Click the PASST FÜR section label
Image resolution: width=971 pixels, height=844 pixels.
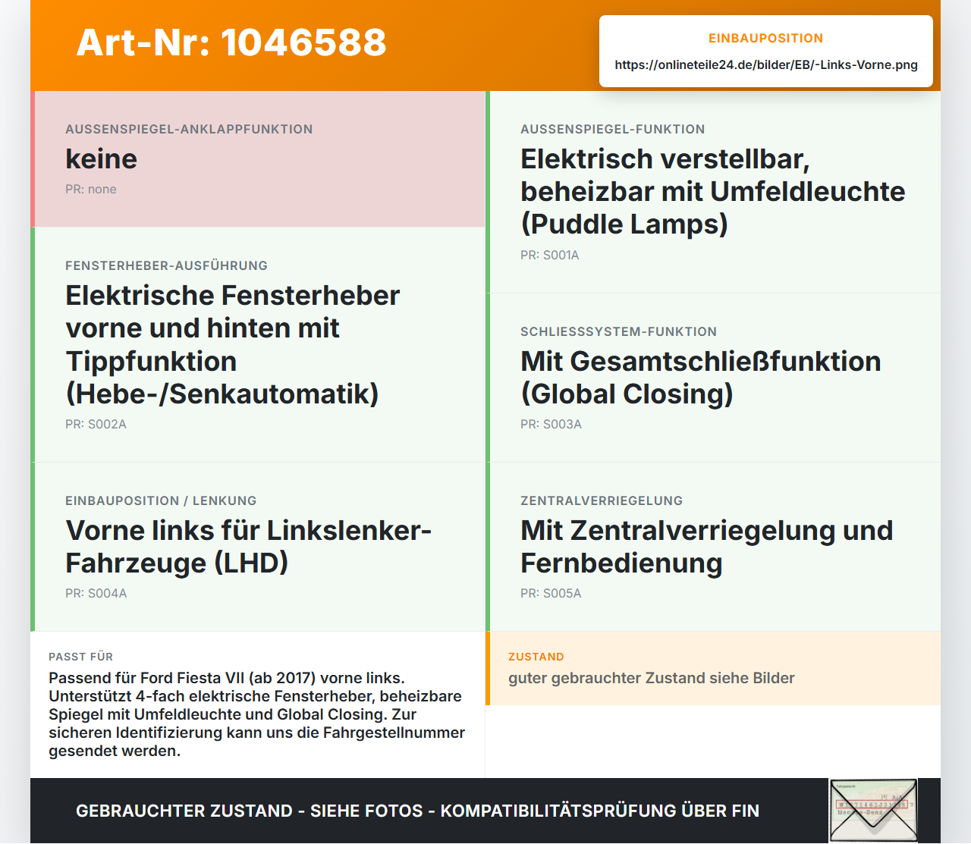[x=80, y=657]
